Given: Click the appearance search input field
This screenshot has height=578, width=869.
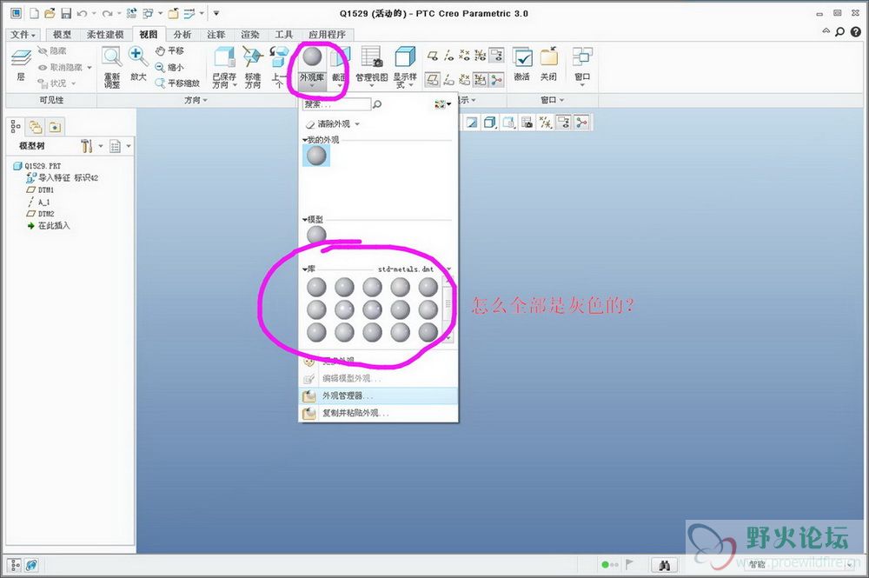Looking at the screenshot, I should point(335,103).
